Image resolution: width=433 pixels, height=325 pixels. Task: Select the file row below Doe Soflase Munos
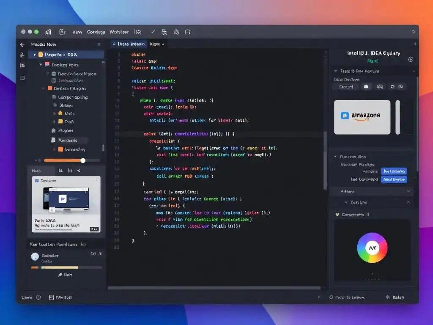coord(67,80)
